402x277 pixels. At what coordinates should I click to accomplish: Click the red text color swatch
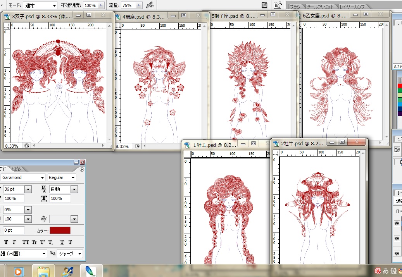coord(60,230)
